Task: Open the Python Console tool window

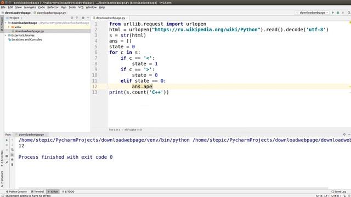Action: [x=16, y=192]
